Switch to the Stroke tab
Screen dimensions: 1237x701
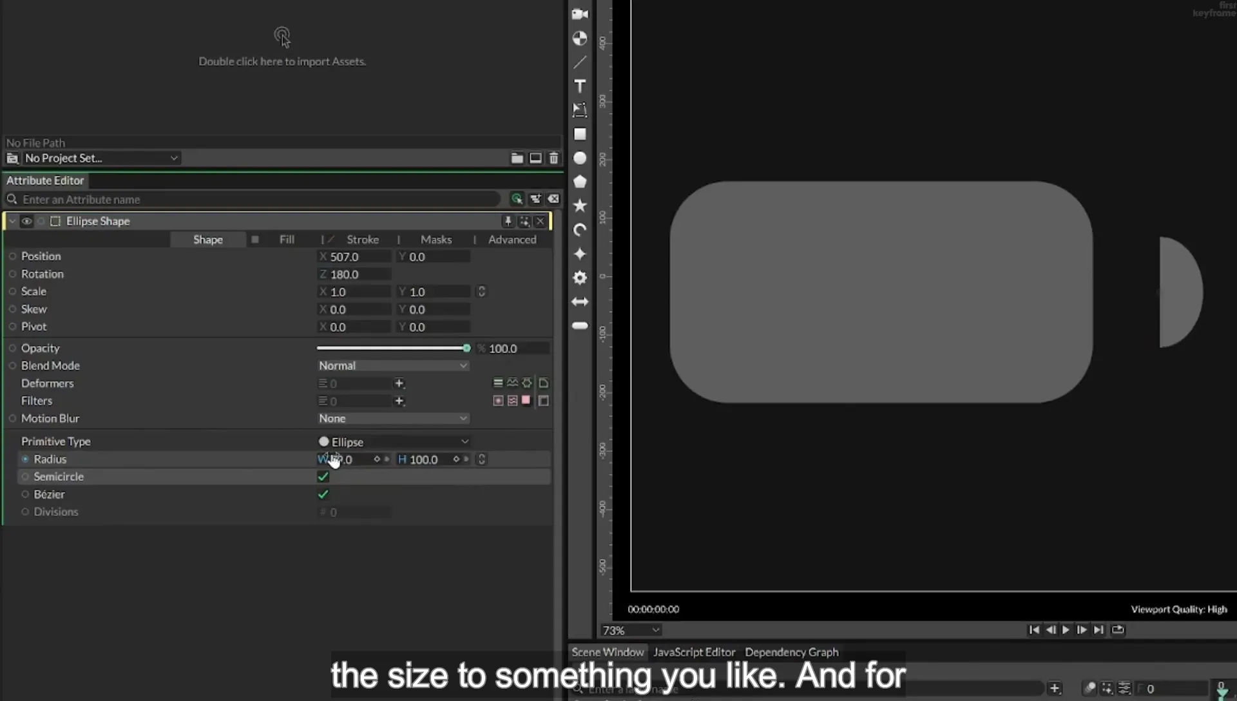pos(363,240)
